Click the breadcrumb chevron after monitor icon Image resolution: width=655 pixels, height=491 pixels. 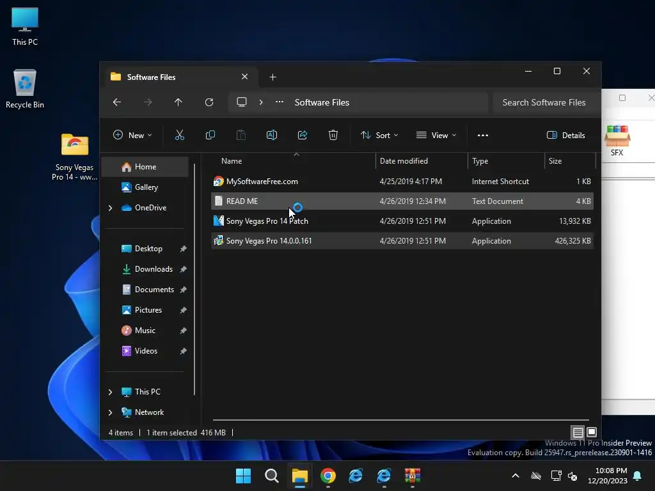coord(261,102)
